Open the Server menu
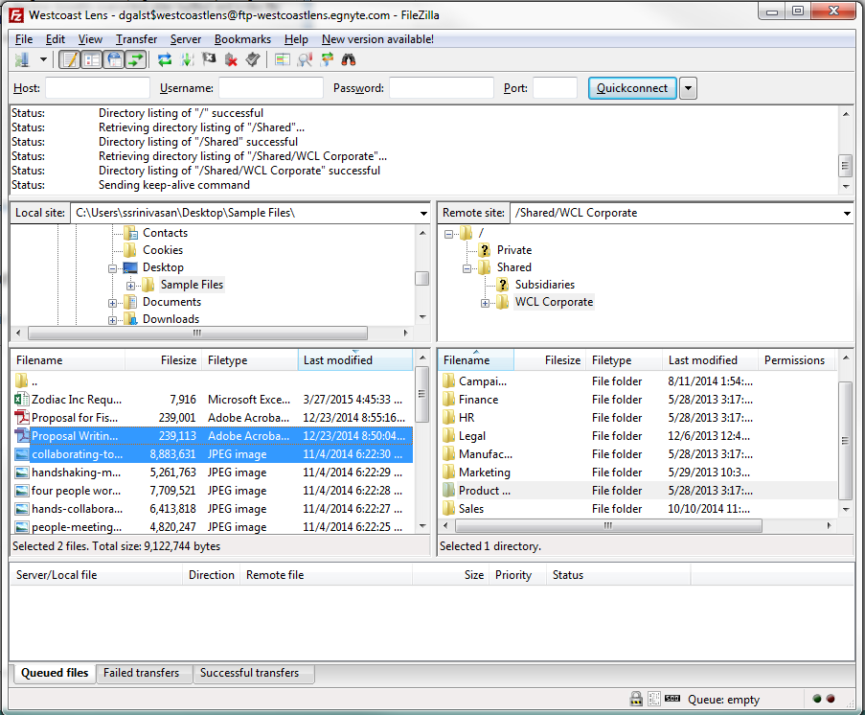The image size is (865, 715). (x=186, y=39)
